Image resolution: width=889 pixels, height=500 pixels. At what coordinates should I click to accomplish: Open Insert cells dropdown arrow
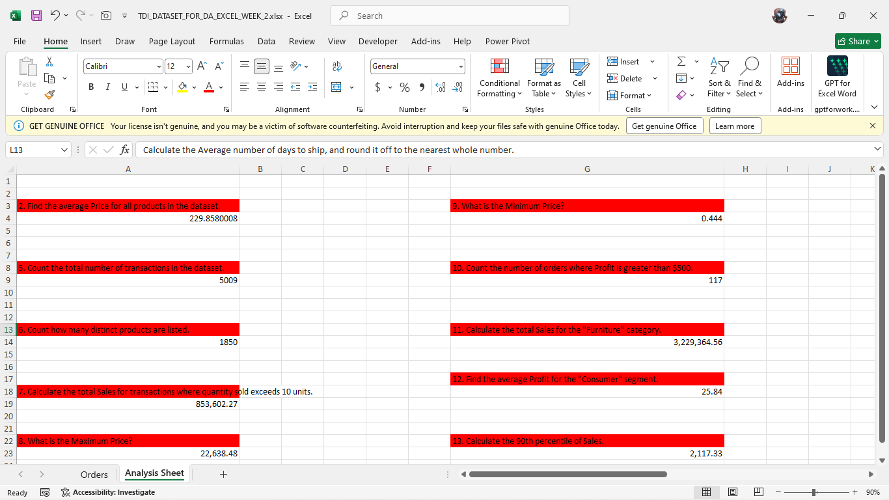652,62
